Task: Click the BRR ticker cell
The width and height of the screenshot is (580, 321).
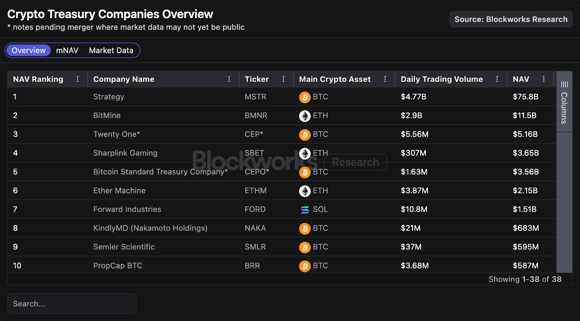Action: [252, 266]
